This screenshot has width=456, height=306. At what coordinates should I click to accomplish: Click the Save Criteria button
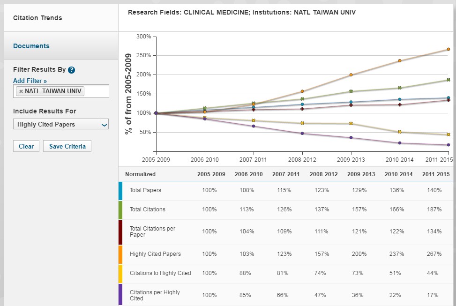click(x=67, y=146)
